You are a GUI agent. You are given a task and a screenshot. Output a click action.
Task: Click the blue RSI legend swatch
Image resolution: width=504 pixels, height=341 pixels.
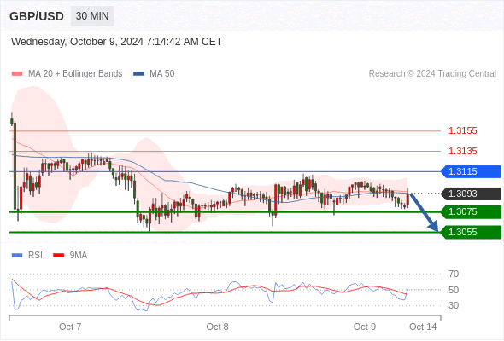(17, 256)
